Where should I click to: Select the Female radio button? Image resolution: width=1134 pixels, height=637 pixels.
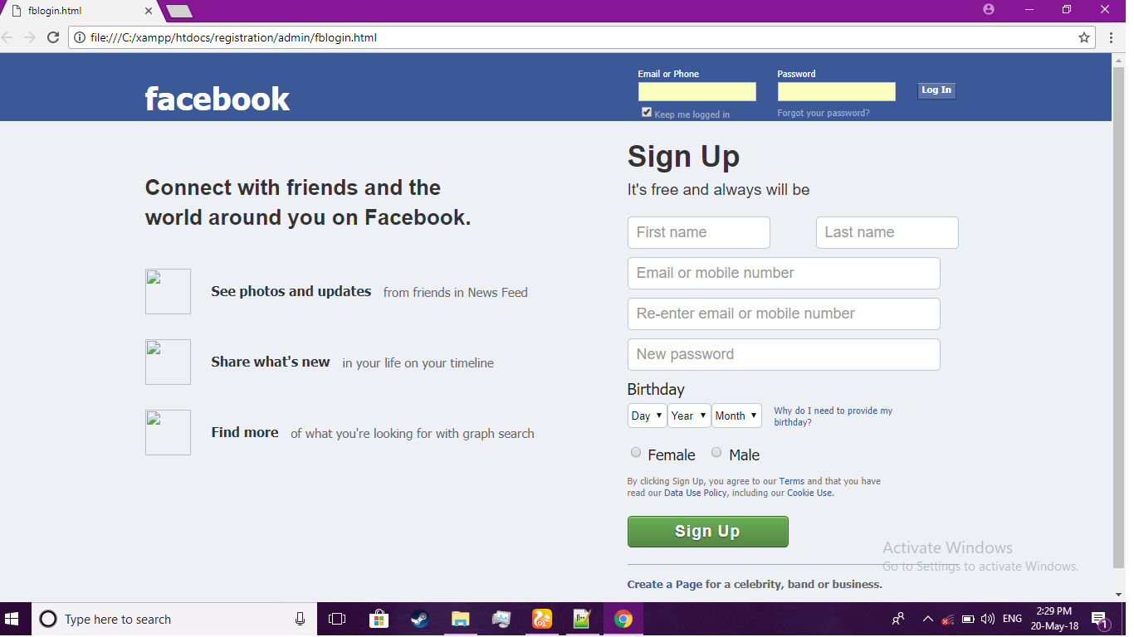pos(636,452)
